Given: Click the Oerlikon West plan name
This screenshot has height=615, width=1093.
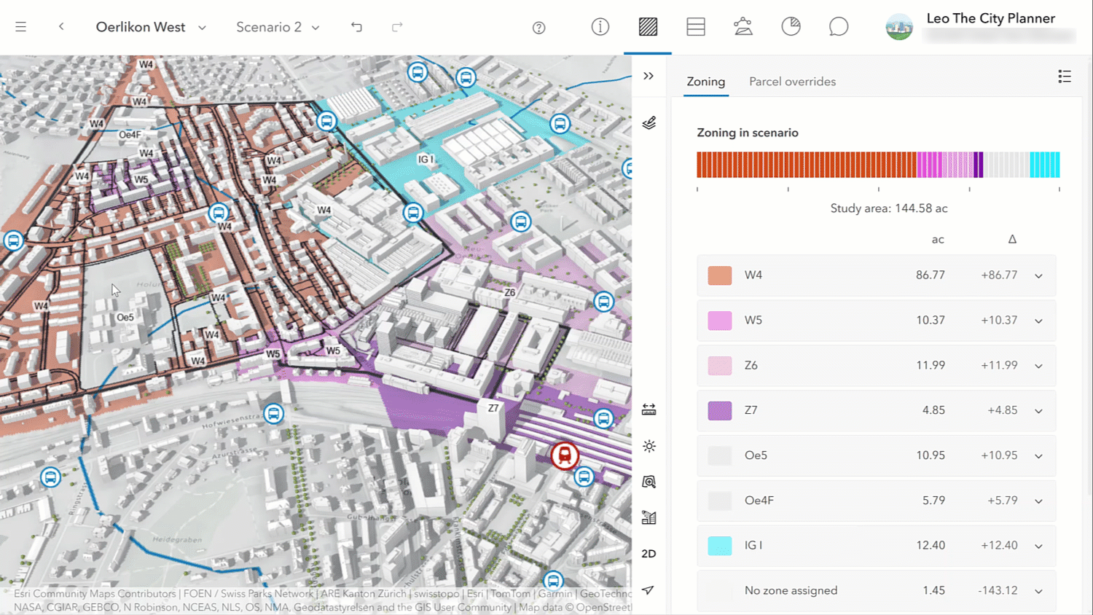Looking at the screenshot, I should (141, 27).
